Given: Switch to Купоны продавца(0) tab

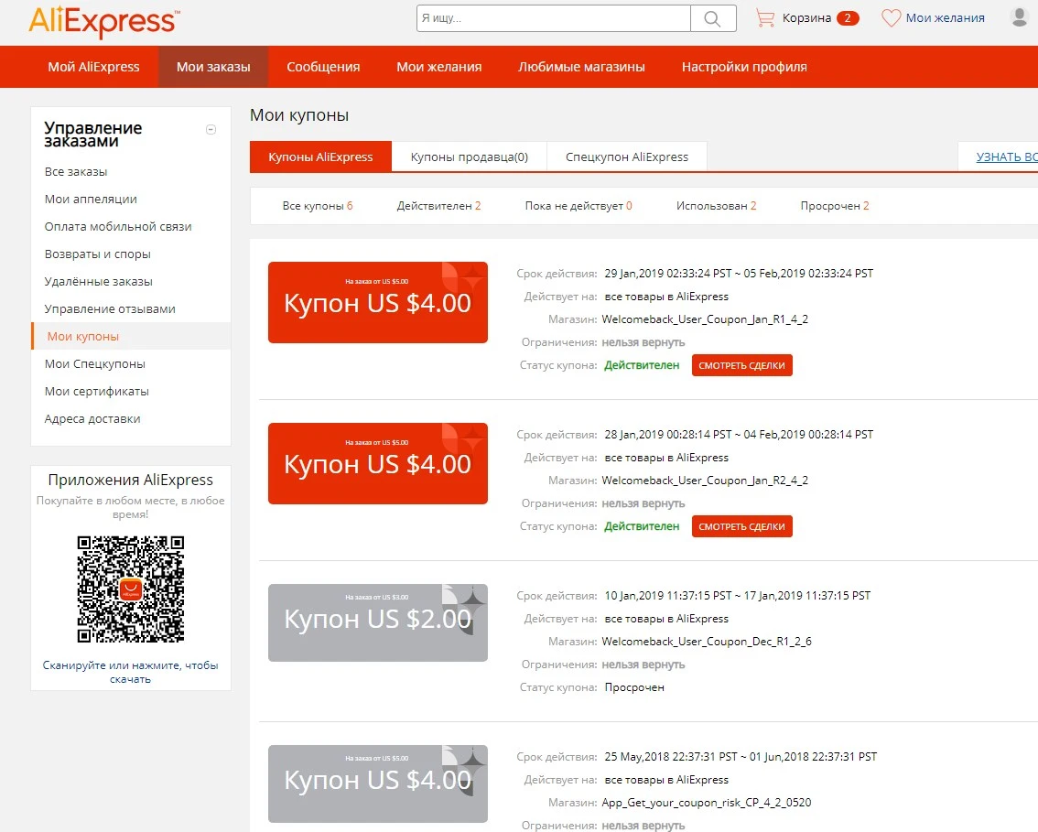Looking at the screenshot, I should [470, 157].
